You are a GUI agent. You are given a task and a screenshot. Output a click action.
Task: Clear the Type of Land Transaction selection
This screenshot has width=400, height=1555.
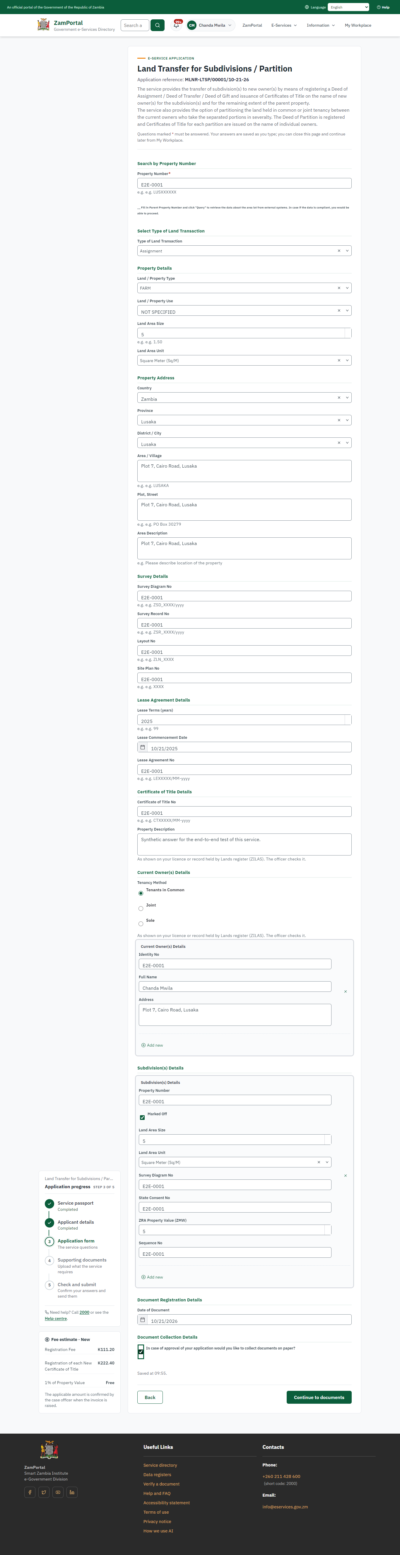click(339, 250)
